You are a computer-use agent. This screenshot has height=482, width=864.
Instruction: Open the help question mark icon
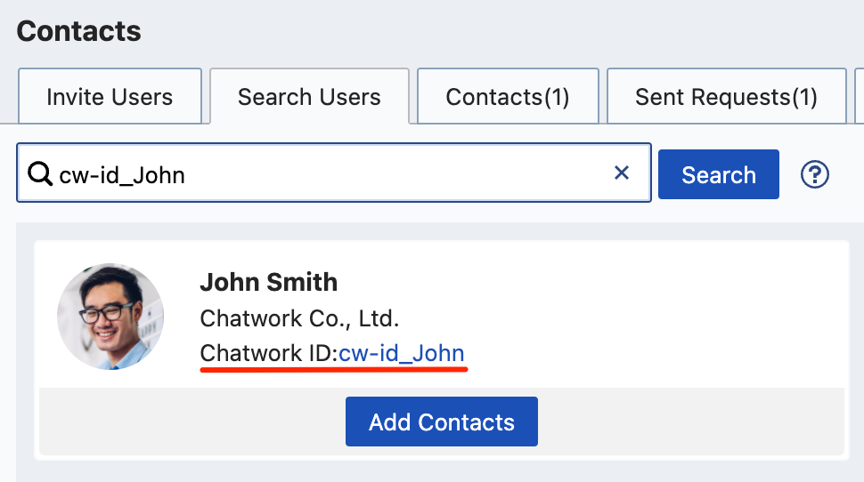(x=814, y=174)
